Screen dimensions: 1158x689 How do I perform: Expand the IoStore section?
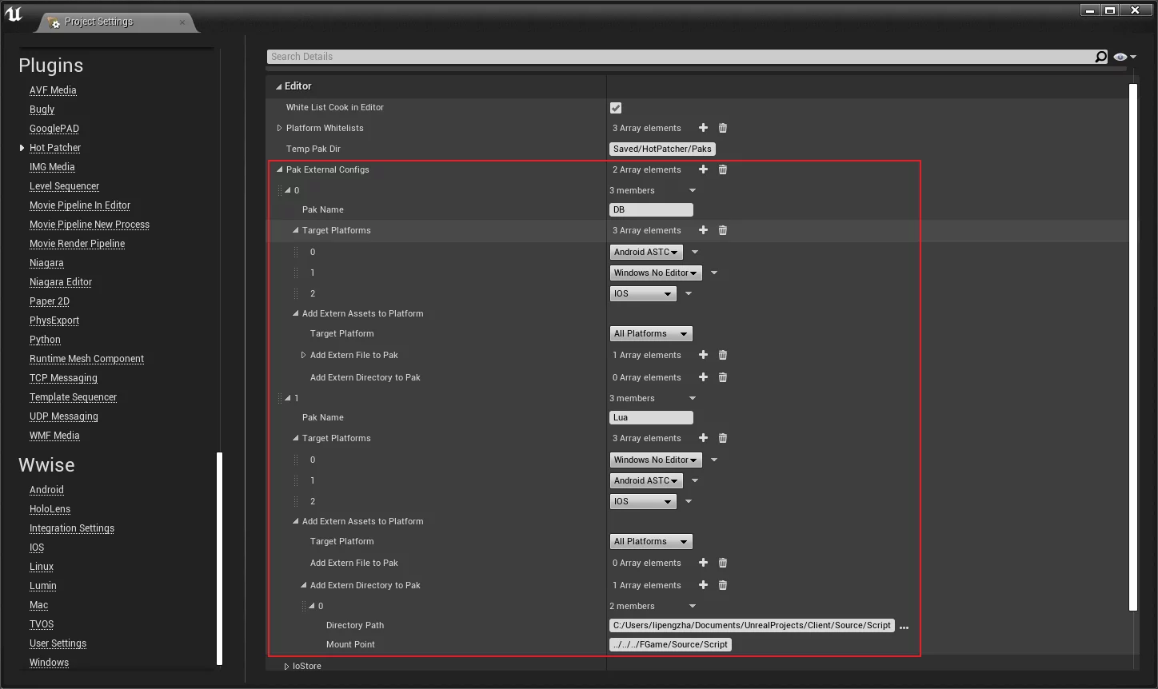click(x=287, y=666)
